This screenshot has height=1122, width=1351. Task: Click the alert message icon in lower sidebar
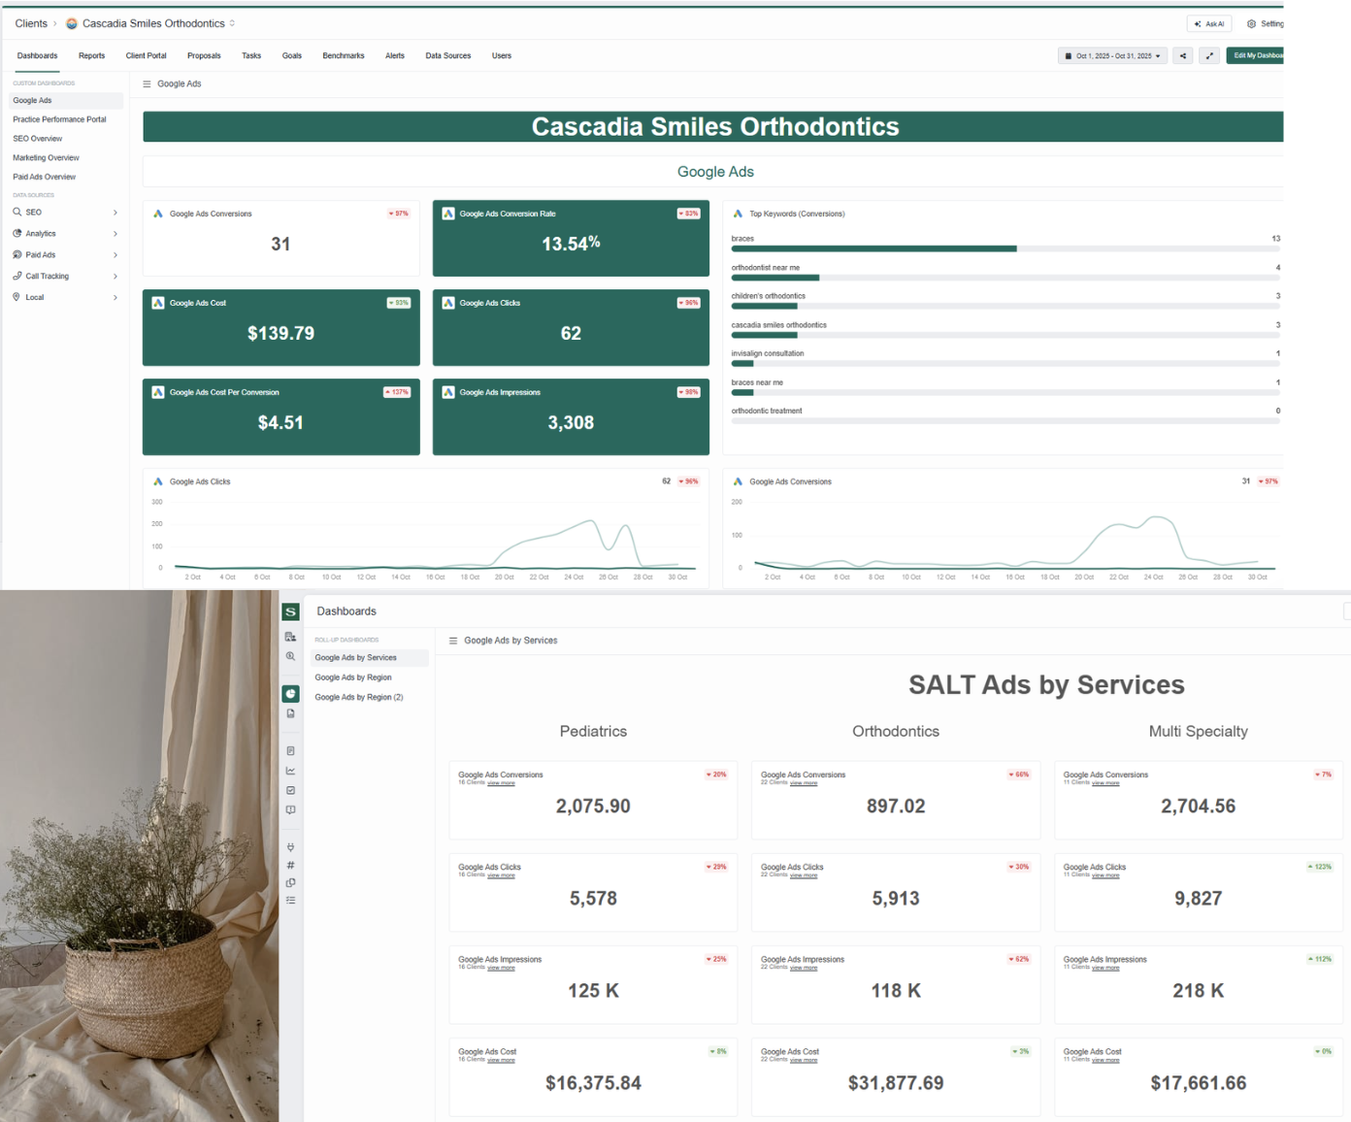290,809
